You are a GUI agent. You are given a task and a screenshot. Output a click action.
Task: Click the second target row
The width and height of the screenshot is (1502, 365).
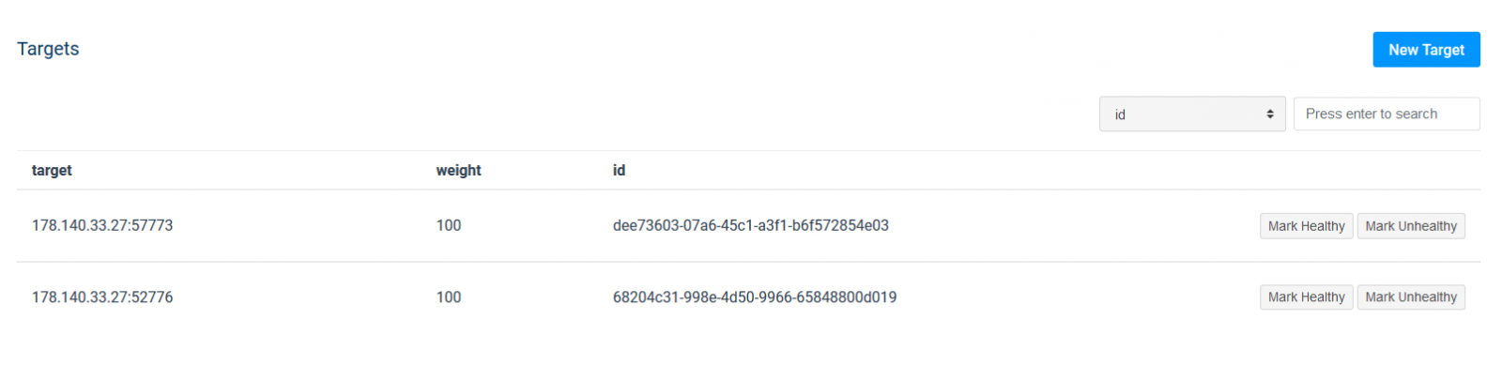coord(748,297)
